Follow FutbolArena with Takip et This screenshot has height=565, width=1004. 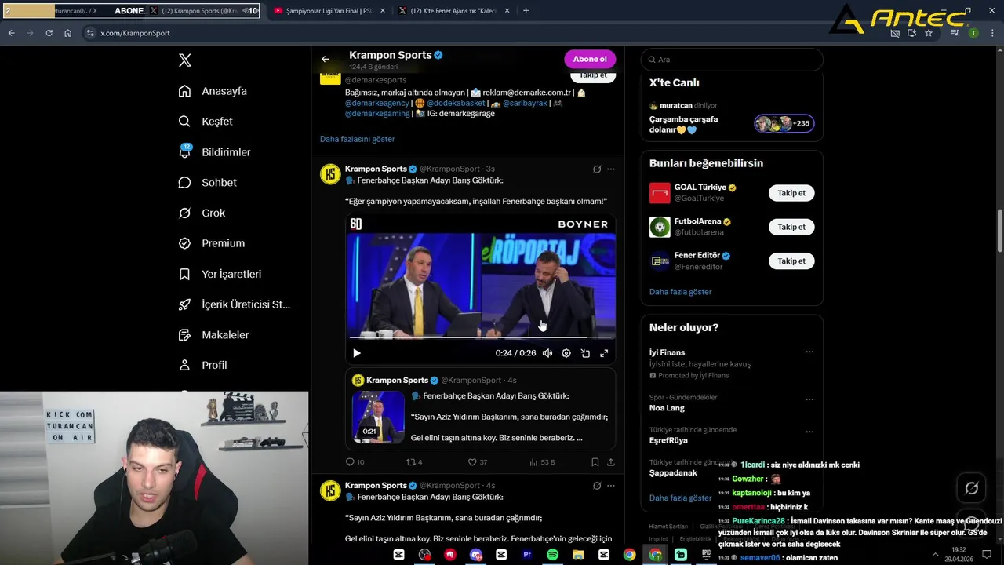(791, 227)
